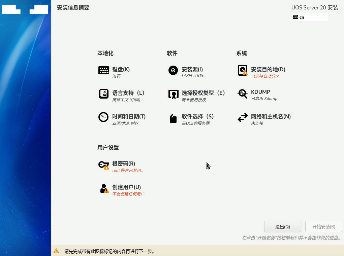Click the UOS Server 20 安装 title text
This screenshot has width=344, height=256.
coord(315,7)
